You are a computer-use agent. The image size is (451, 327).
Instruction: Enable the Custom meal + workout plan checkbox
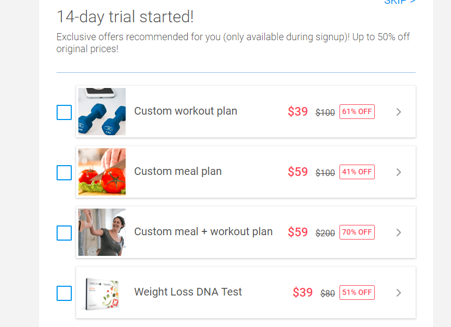[x=64, y=232]
